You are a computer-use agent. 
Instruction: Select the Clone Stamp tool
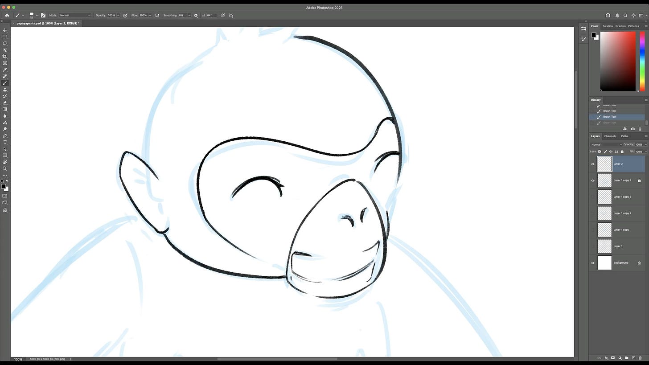[5, 90]
